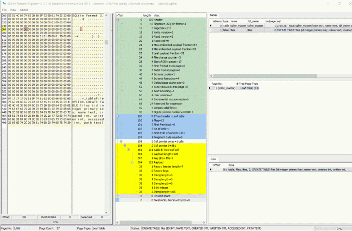Click the Raw data cell starting 'table, files, files'
The height and width of the screenshot is (231, 352).
[x=290, y=170]
